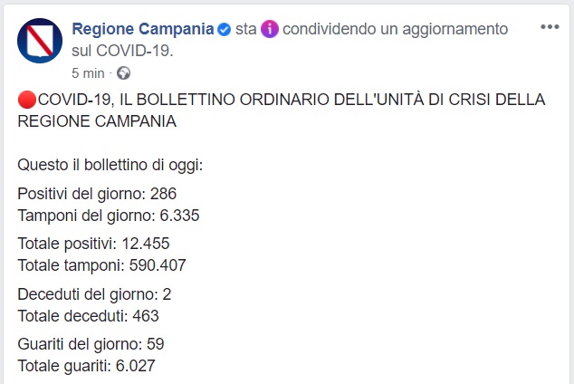Click the blue verified badge

pos(224,30)
